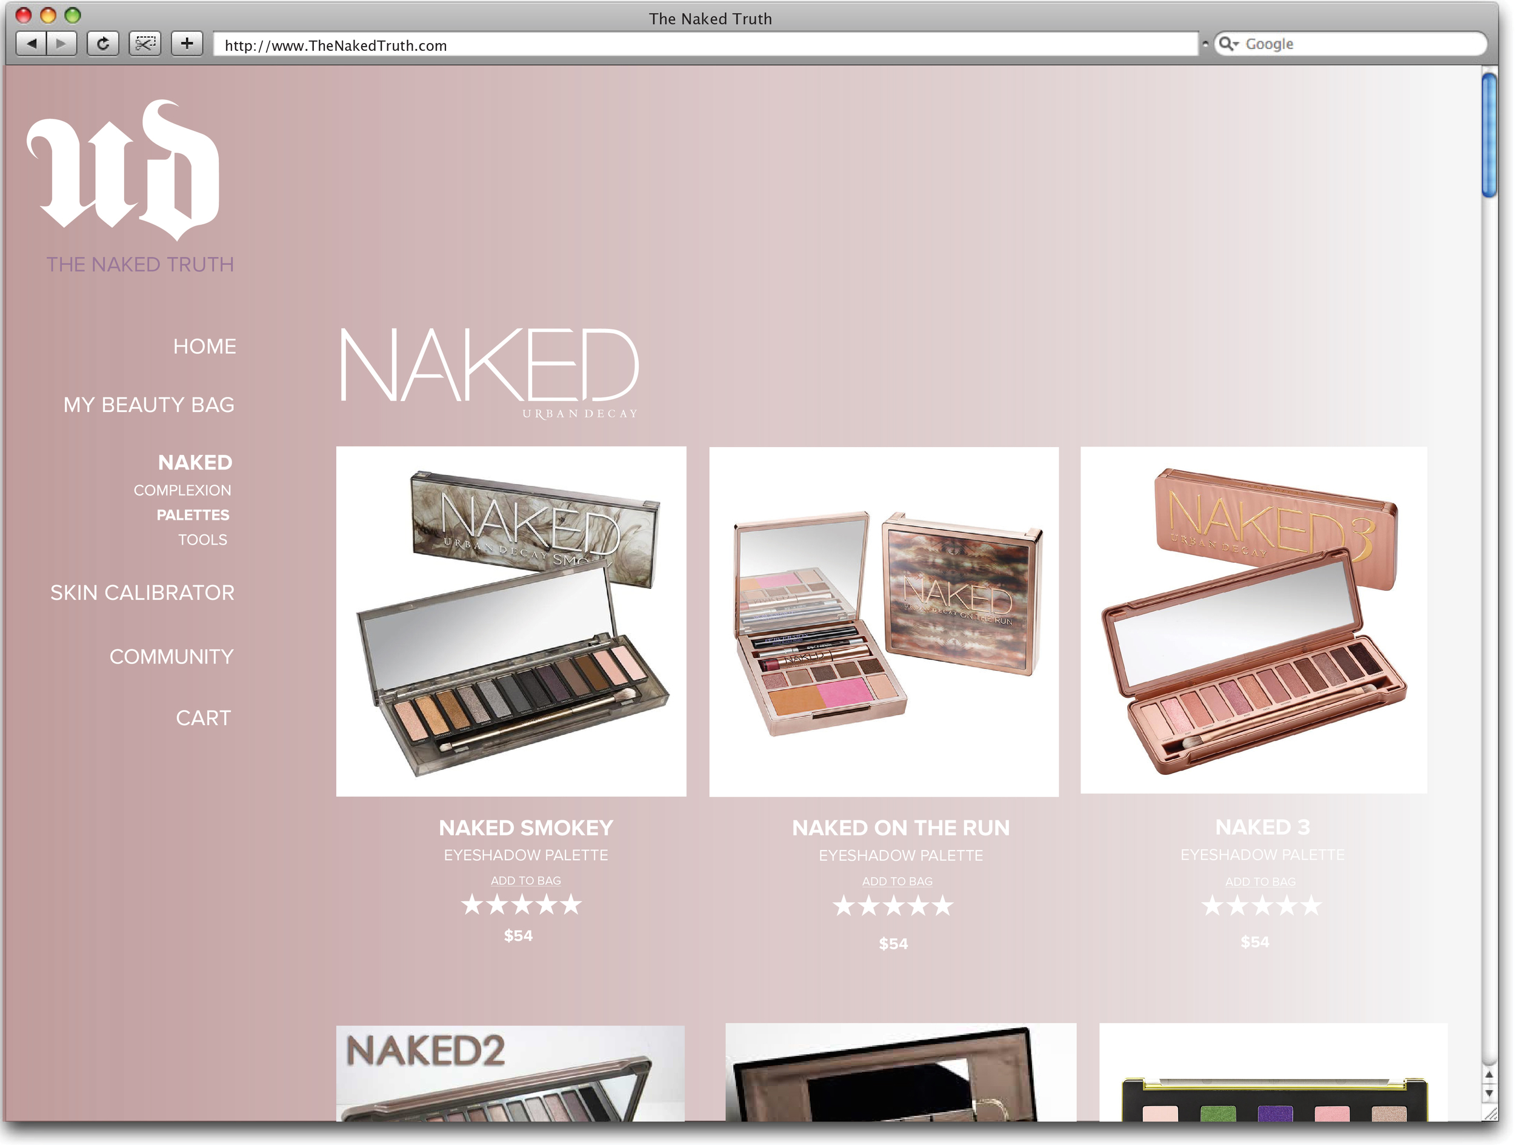Click the $54 price under Naked Smokey

(x=519, y=935)
